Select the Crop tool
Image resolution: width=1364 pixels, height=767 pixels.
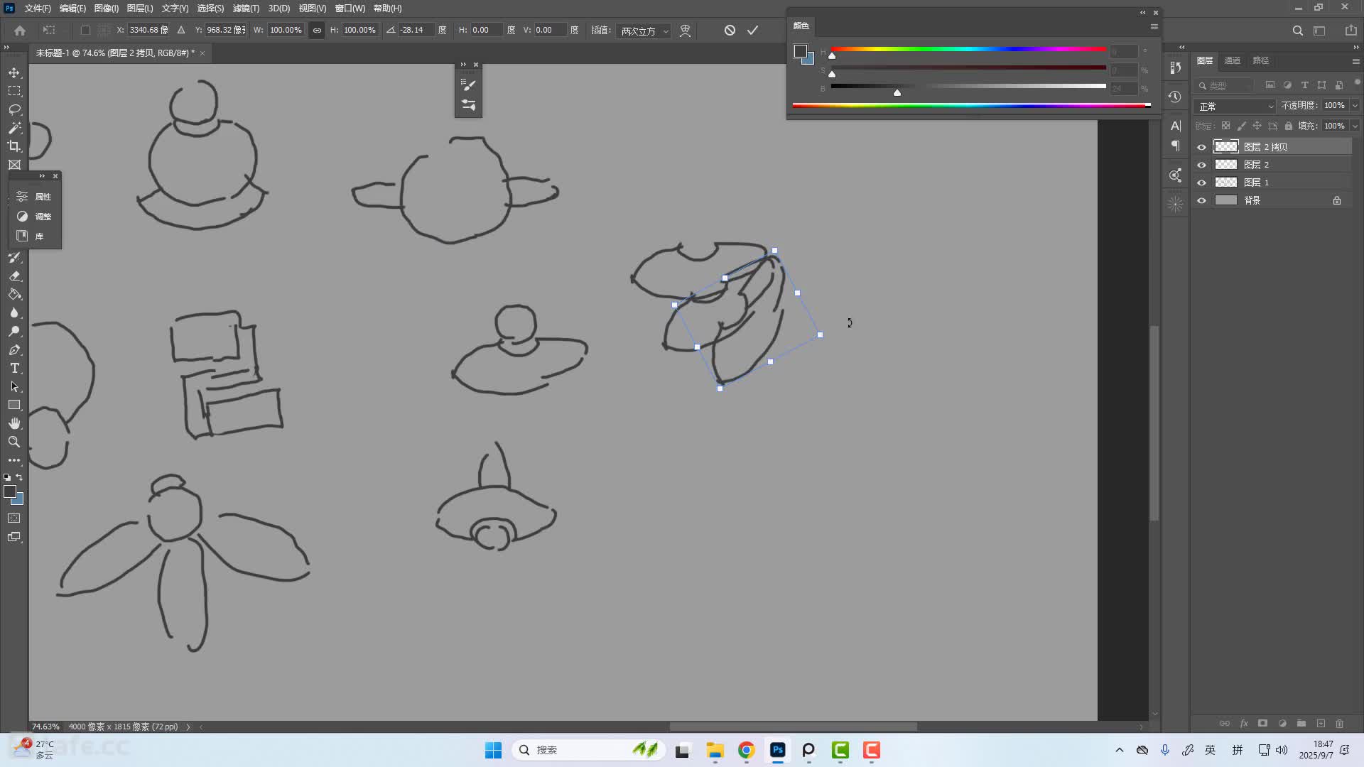pyautogui.click(x=14, y=146)
